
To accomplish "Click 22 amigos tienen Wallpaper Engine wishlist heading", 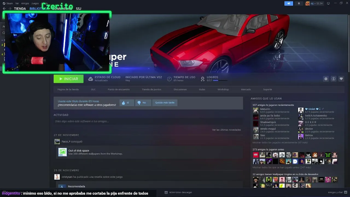I will click(285, 174).
